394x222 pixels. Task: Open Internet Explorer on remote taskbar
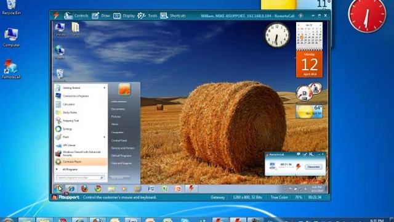(x=71, y=189)
